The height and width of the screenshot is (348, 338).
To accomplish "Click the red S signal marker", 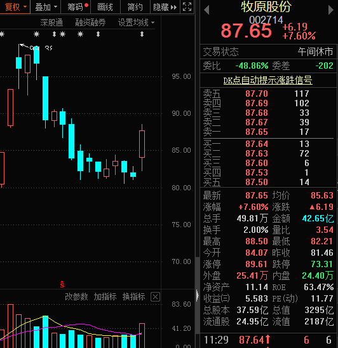I will point(62,284).
